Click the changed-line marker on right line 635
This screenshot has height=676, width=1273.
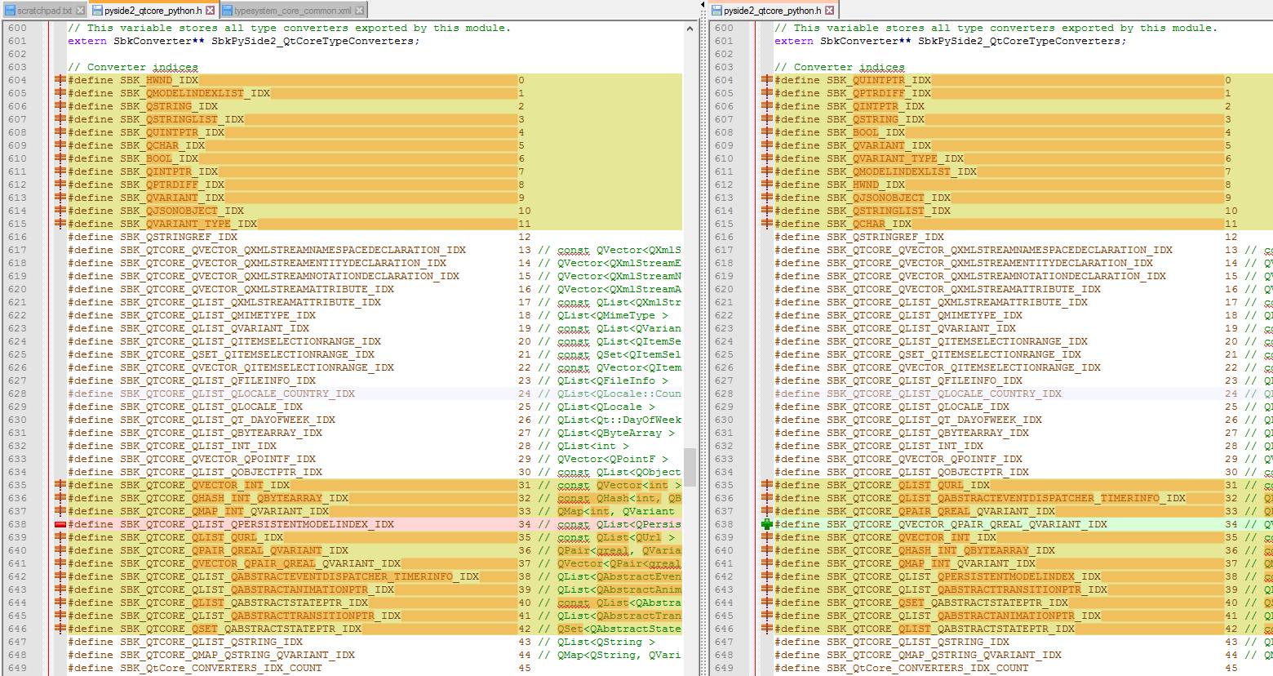pyautogui.click(x=767, y=485)
